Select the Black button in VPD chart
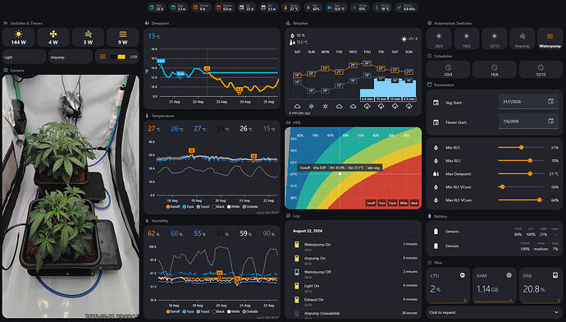 click(414, 203)
